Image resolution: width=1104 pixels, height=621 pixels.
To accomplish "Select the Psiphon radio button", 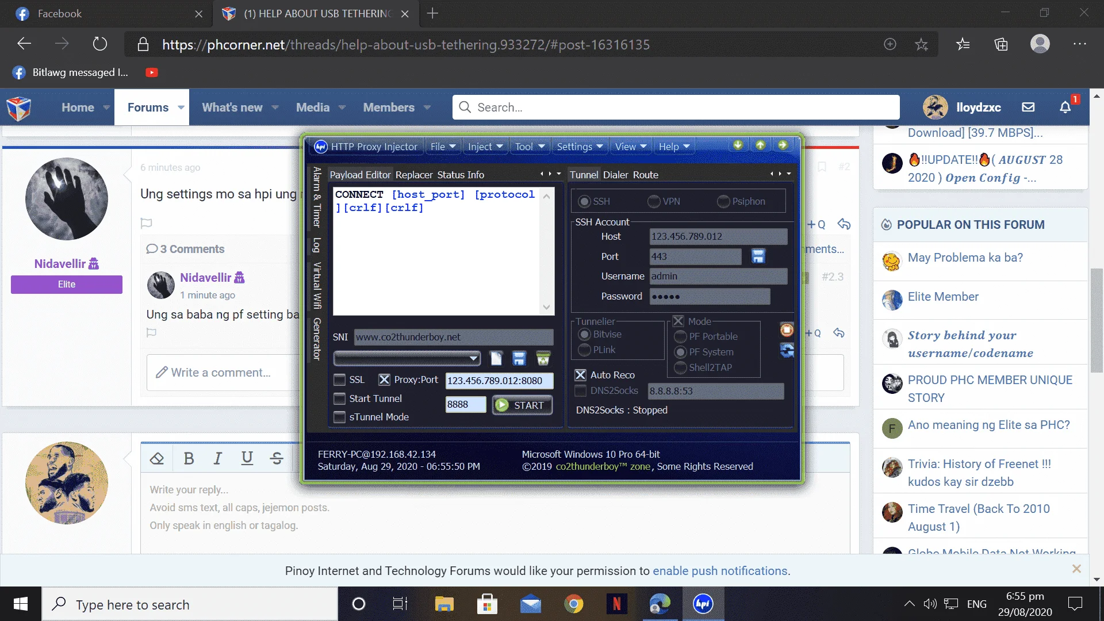I will click(723, 202).
